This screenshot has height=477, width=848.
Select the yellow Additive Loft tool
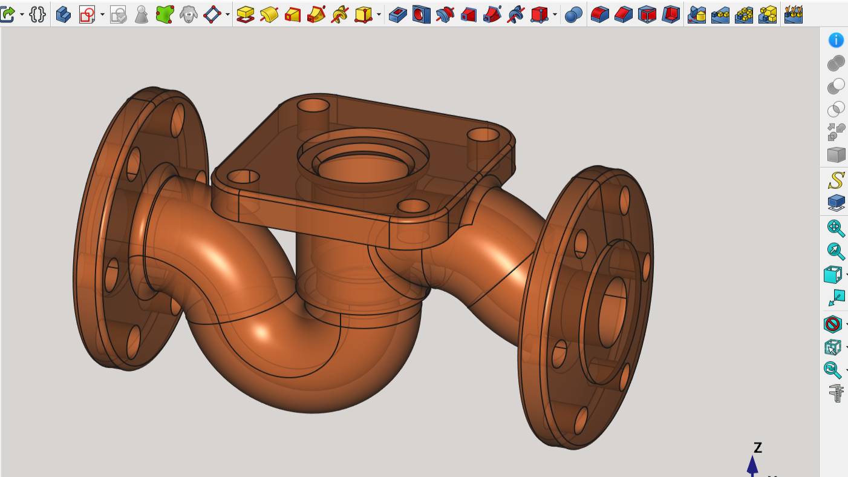click(292, 14)
